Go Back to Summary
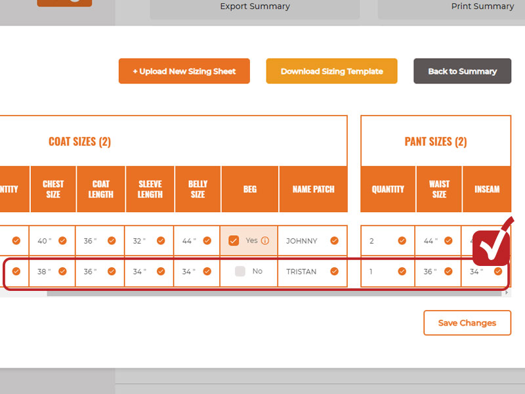The image size is (525, 394). coord(462,71)
